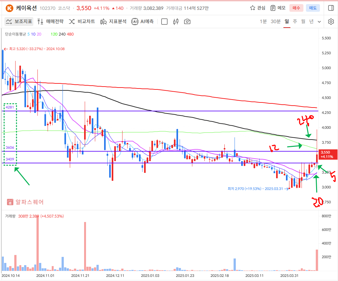338x281 pixels.
Task: Open chart settings gear icon
Action: pos(331,22)
